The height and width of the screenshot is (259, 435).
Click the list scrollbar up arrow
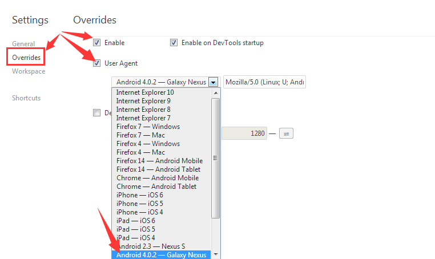(216, 93)
